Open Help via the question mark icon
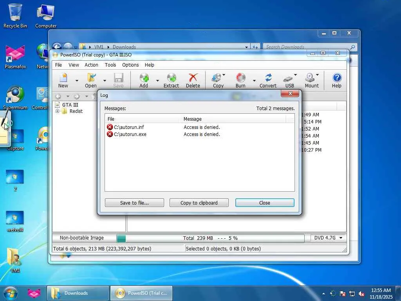 click(x=336, y=80)
